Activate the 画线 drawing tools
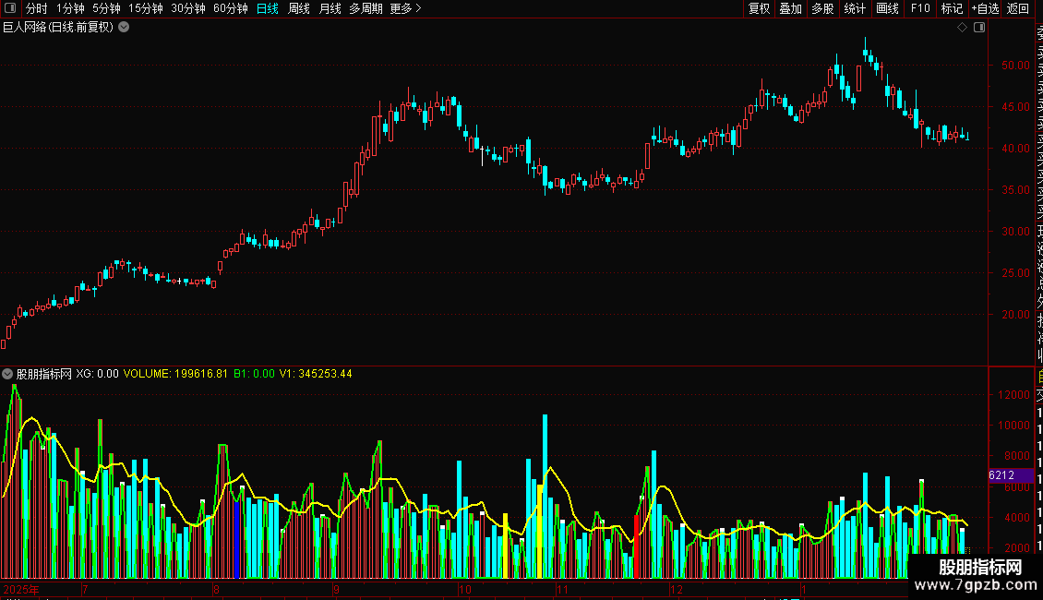The width and height of the screenshot is (1043, 600). (x=887, y=8)
